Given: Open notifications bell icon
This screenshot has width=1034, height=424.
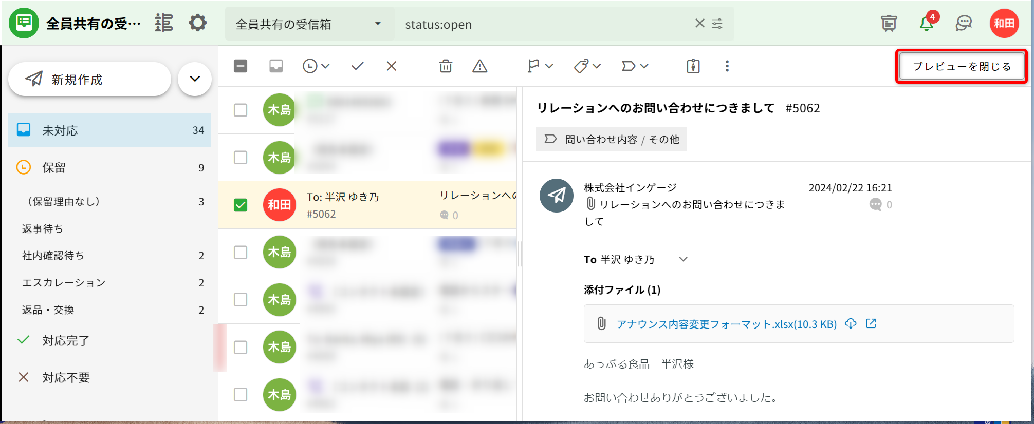Looking at the screenshot, I should pyautogui.click(x=927, y=24).
